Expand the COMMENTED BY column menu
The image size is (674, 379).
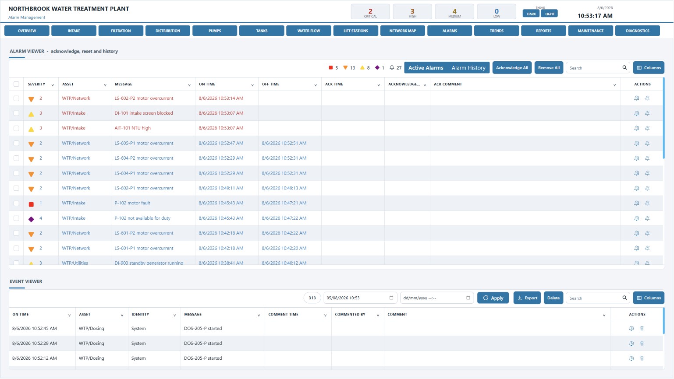[x=378, y=315]
